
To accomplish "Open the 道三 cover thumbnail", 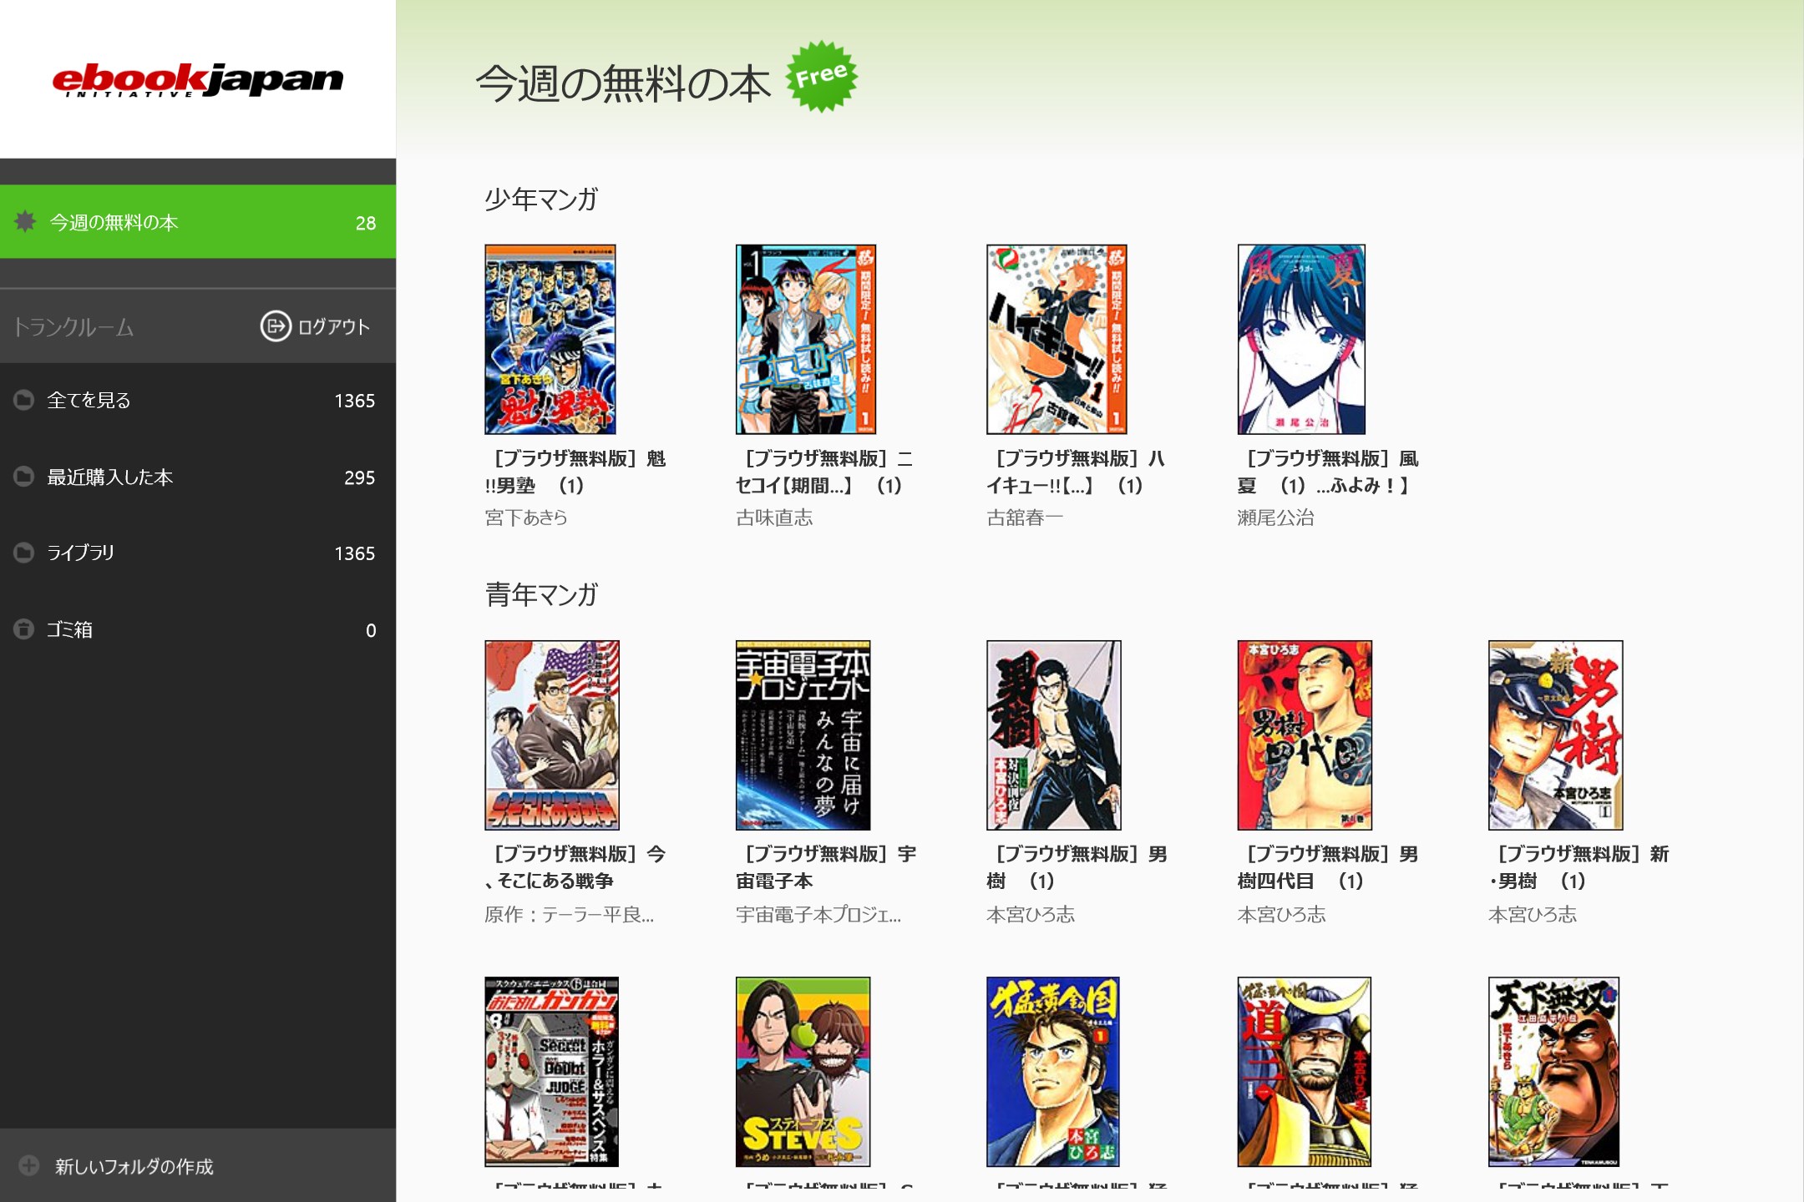I will pyautogui.click(x=1304, y=1072).
